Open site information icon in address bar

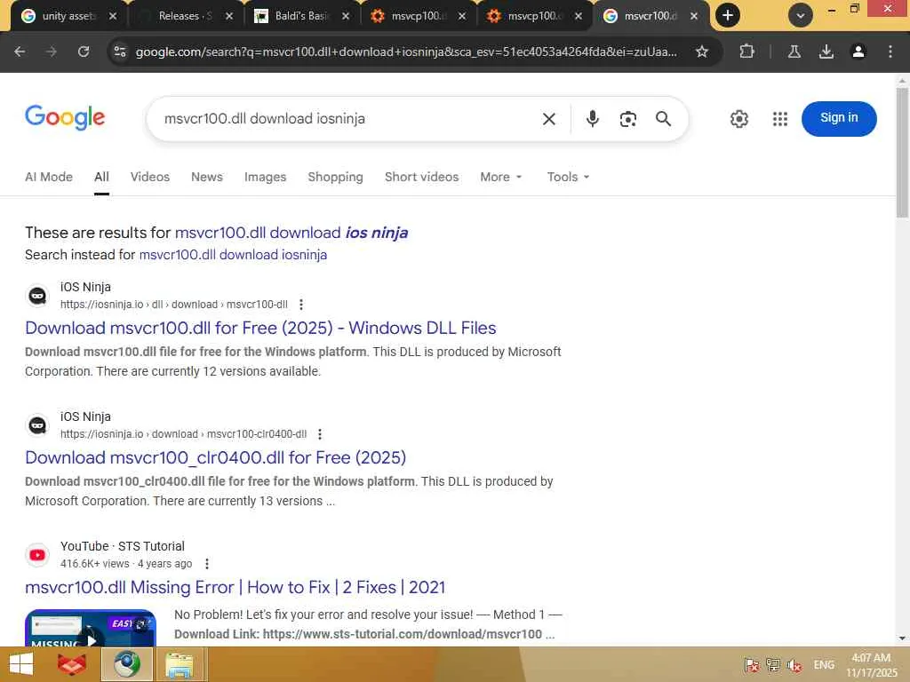tap(120, 52)
